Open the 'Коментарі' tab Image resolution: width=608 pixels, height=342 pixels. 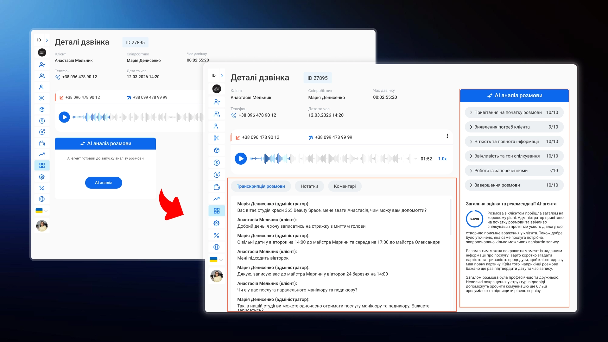point(345,186)
